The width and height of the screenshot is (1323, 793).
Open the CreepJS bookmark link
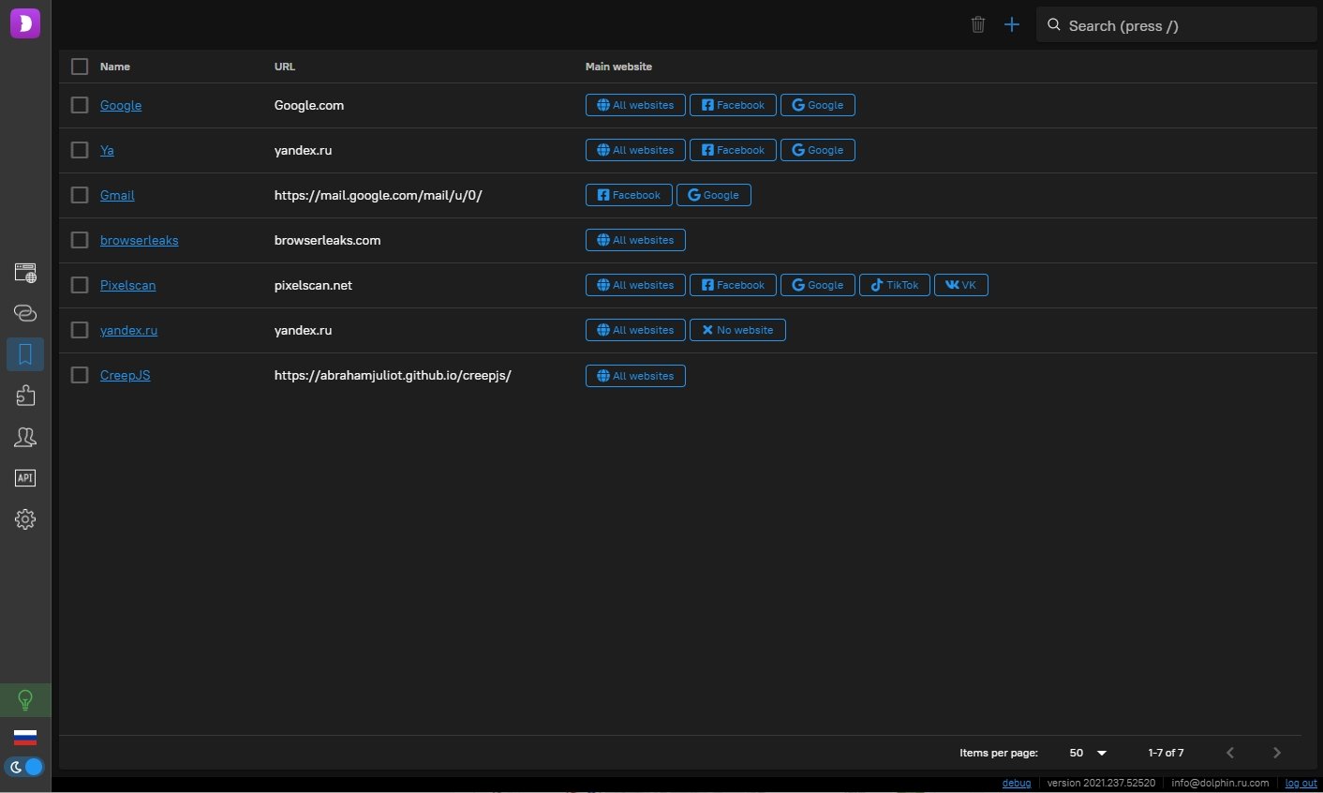125,375
